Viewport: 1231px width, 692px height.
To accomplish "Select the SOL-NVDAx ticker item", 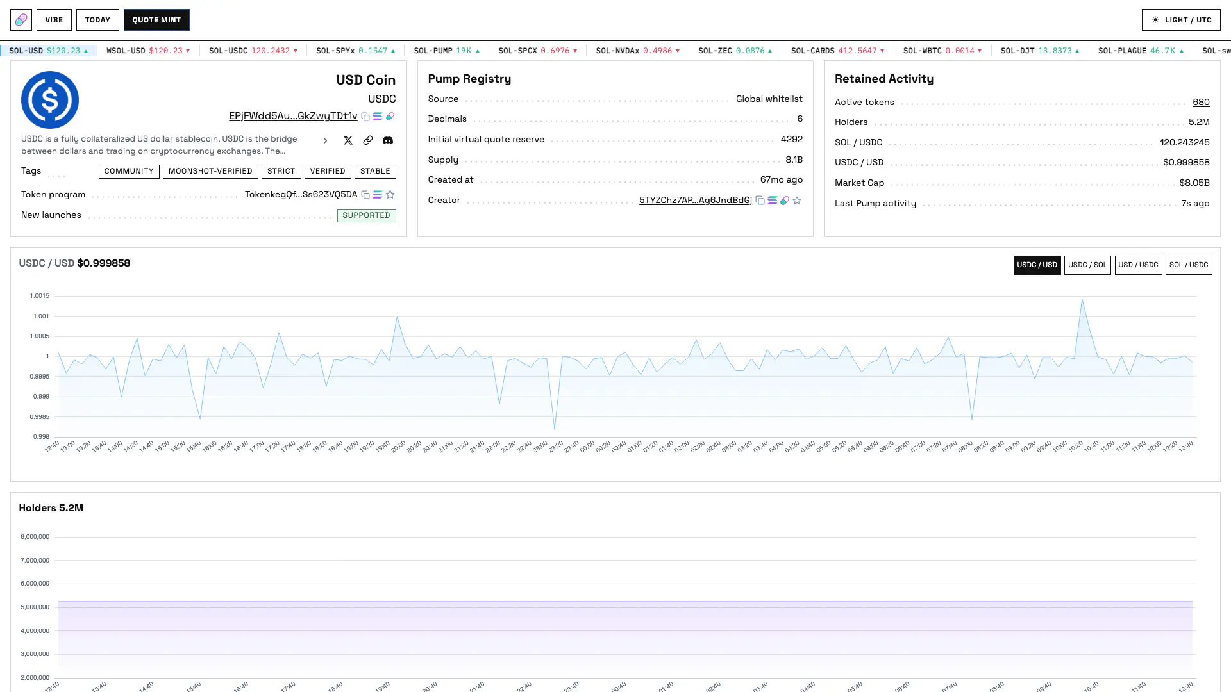I will click(x=638, y=51).
